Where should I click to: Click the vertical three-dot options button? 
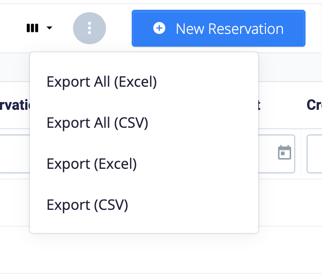[x=90, y=28]
